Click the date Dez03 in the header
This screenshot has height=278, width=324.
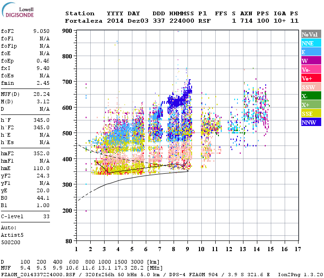point(138,21)
